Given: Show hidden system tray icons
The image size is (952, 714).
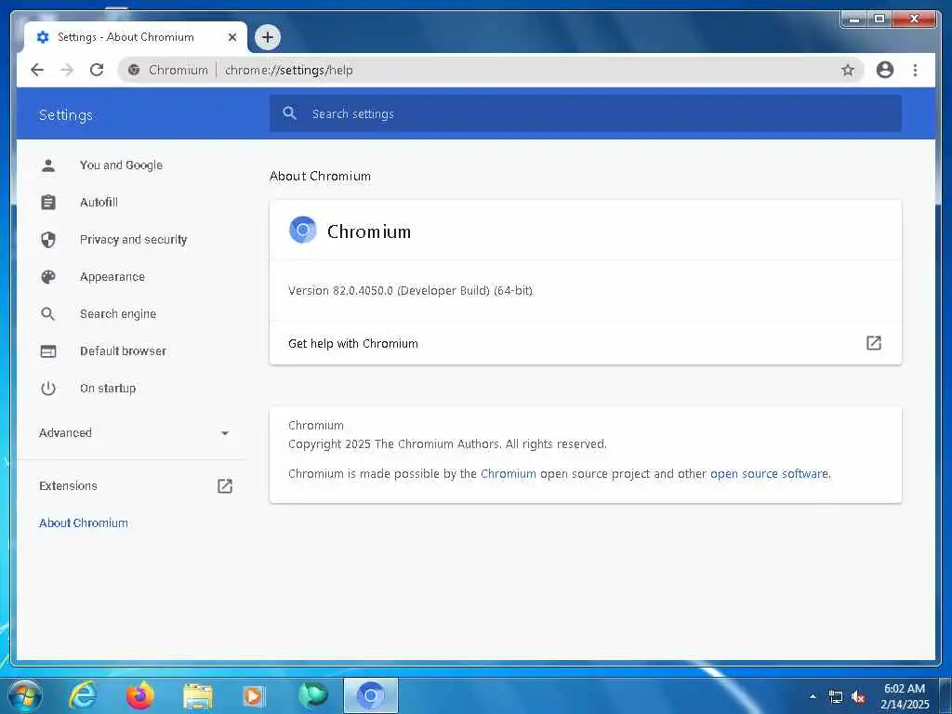Looking at the screenshot, I should 813,696.
